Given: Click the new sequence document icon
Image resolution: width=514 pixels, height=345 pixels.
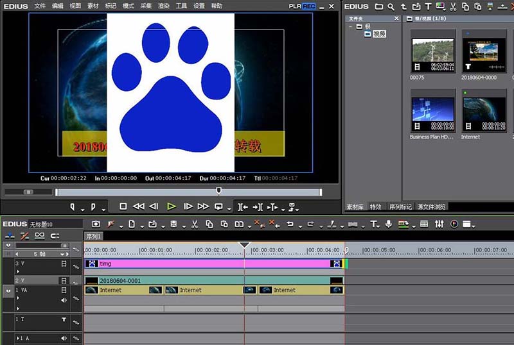Looking at the screenshot, I should pyautogui.click(x=132, y=224).
